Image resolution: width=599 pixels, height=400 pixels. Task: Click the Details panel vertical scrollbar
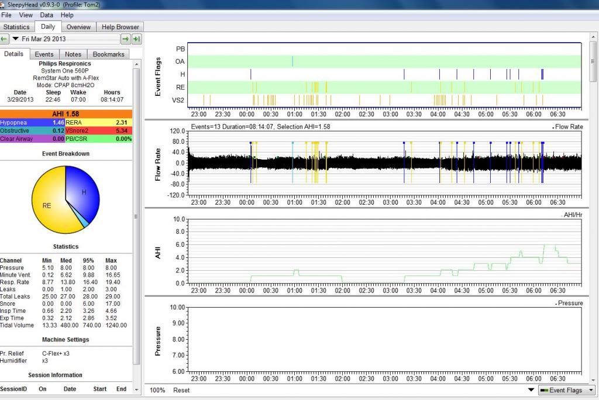pos(137,216)
